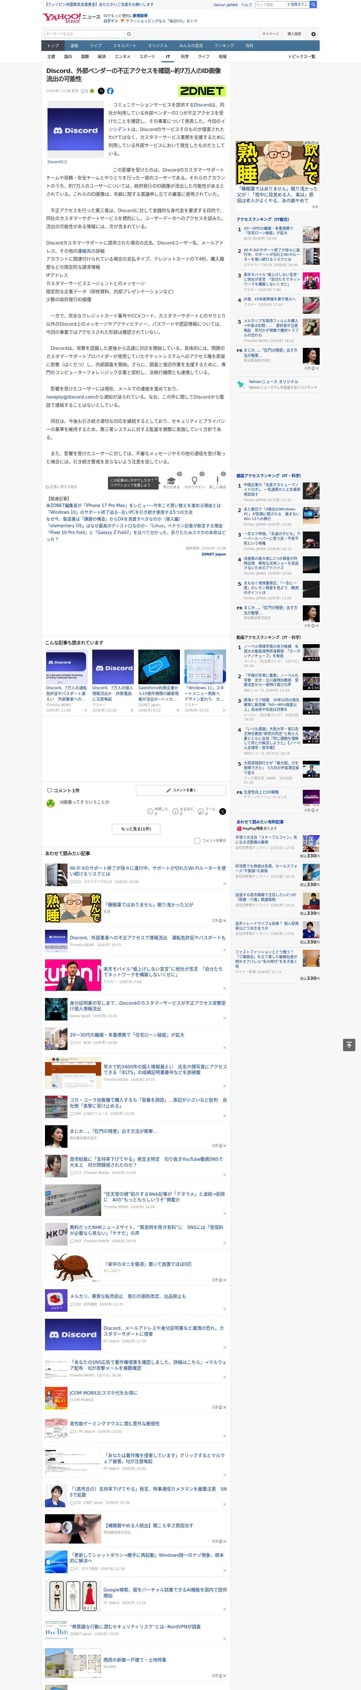Click the ZDNET Japan source link below article
The image size is (361, 1690).
(214, 554)
